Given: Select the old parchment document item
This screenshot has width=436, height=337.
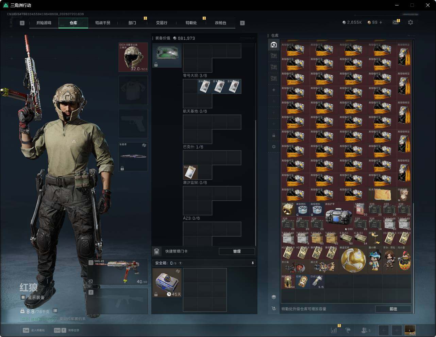Looking at the screenshot, I should 382,195.
